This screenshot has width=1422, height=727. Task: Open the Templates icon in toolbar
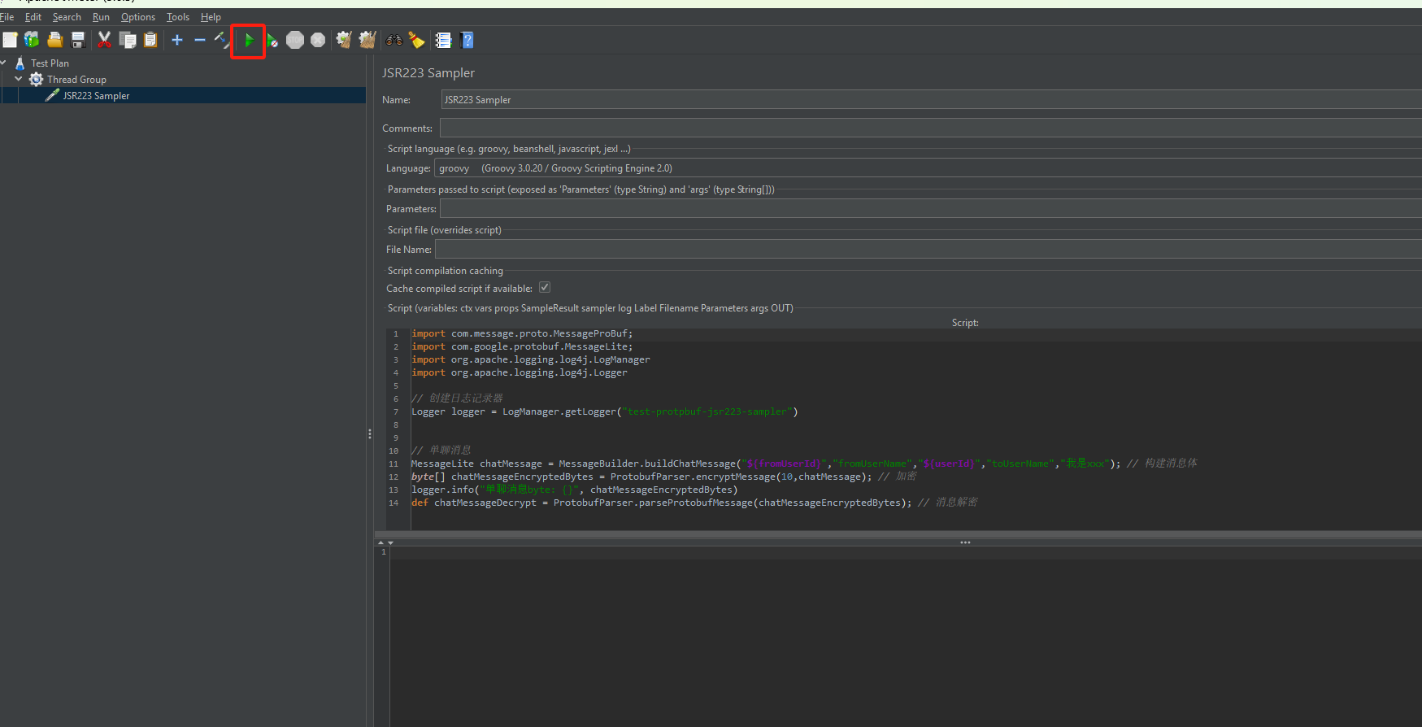tap(32, 40)
